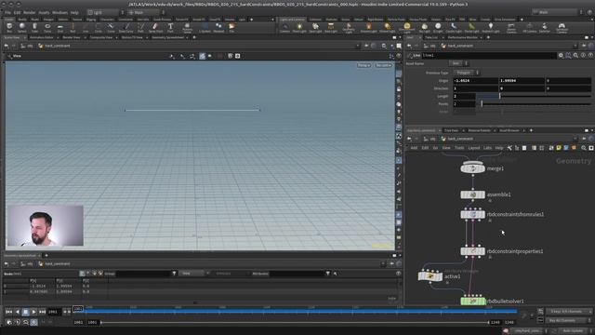Viewport: 595px width, 335px height.
Task: Select the Curve shelf tool
Action: click(111, 27)
